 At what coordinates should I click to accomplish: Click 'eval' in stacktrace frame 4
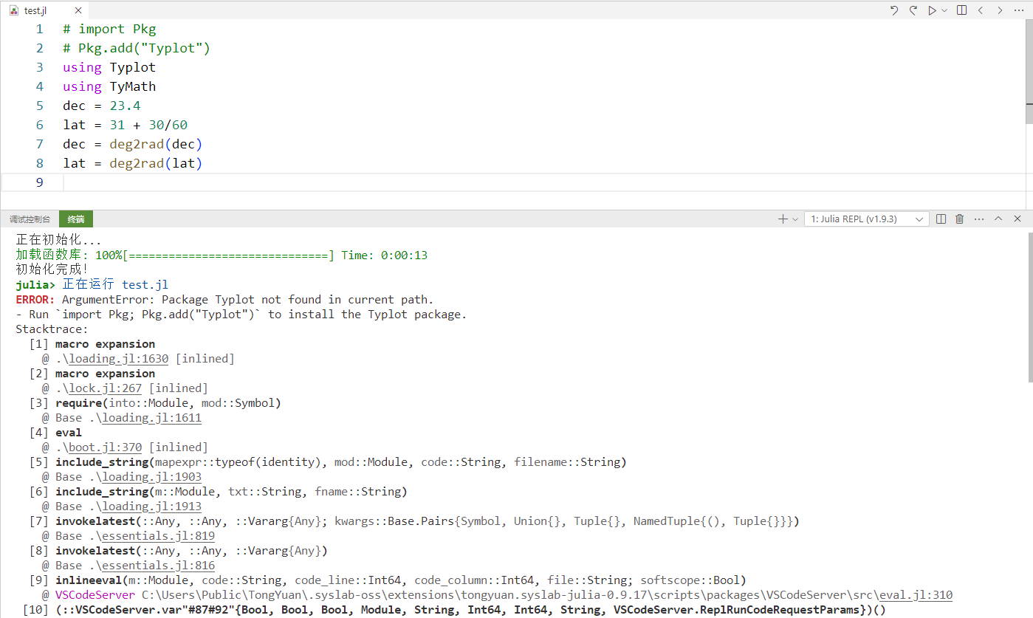[x=69, y=433]
